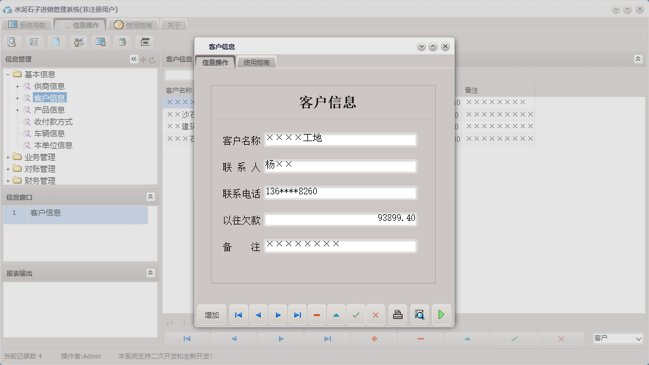Open the 客户 dropdown at bottom right

[617, 338]
